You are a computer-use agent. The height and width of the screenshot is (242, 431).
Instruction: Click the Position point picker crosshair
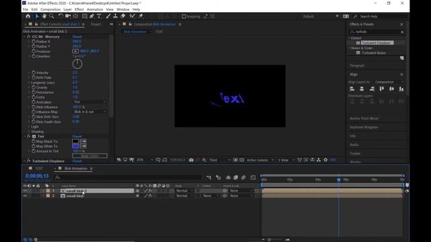75,51
